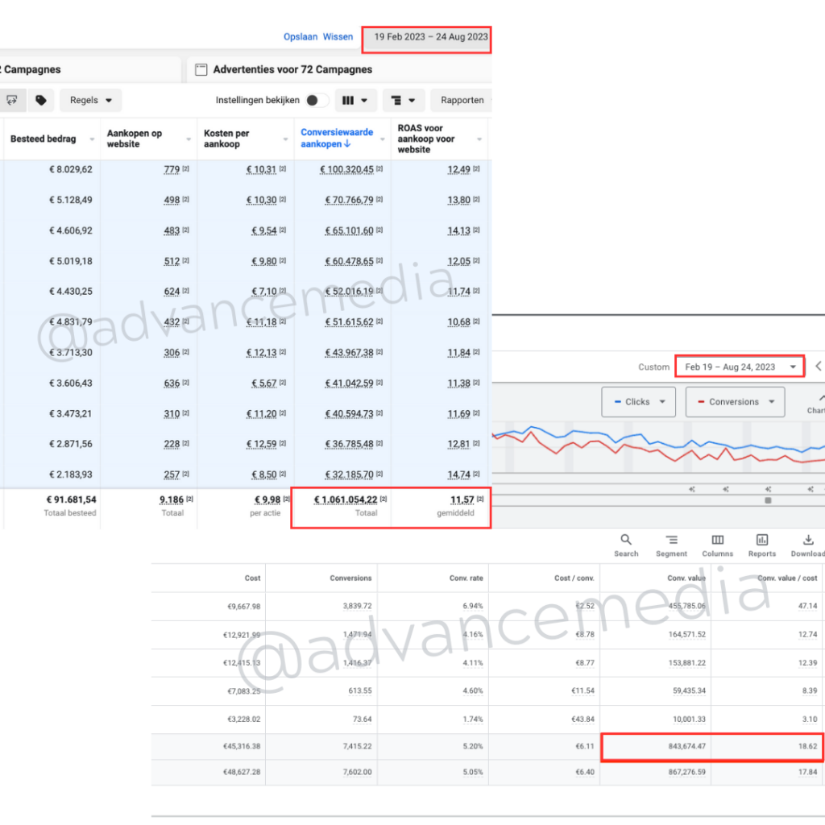Open the Regels dropdown
The width and height of the screenshot is (825, 825).
point(90,101)
